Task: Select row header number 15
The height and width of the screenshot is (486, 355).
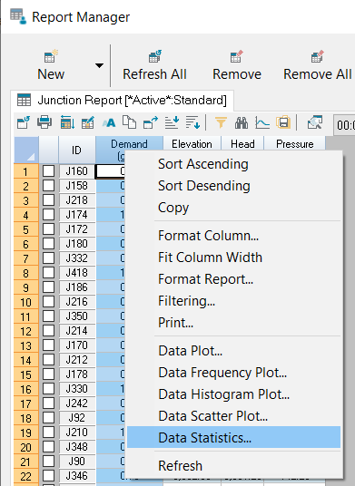Action: 26,374
